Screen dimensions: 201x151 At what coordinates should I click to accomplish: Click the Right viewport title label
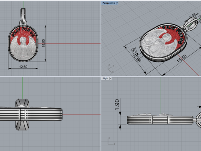pos(105,78)
